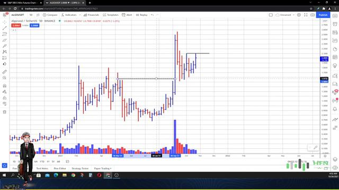339x190 pixels.
Task: Start bar Replay mode
Action: [141, 15]
